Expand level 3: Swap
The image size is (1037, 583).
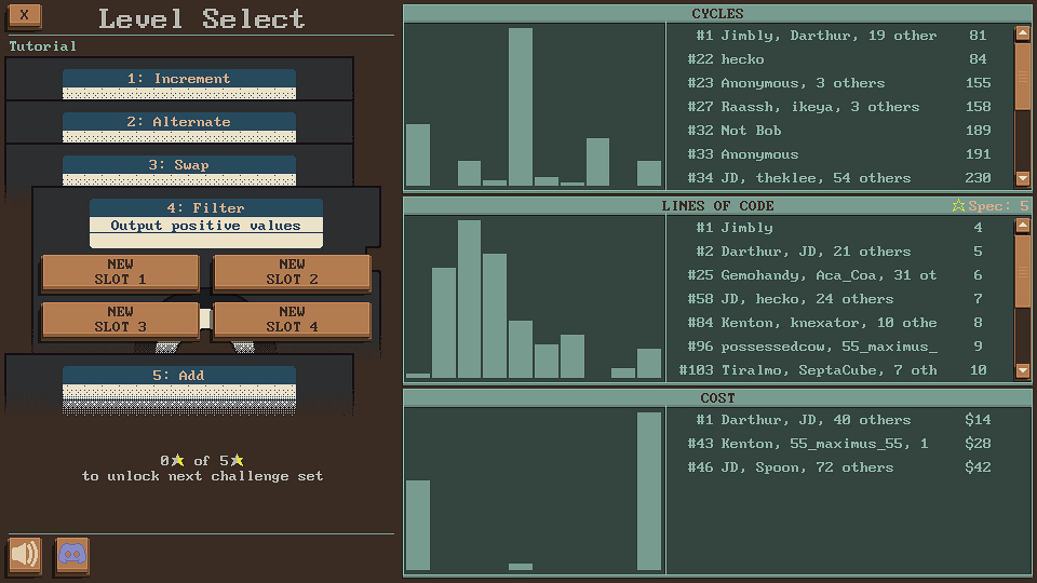click(179, 165)
